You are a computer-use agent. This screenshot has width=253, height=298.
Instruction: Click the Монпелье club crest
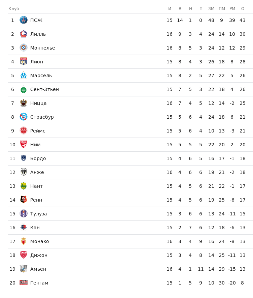pos(24,48)
